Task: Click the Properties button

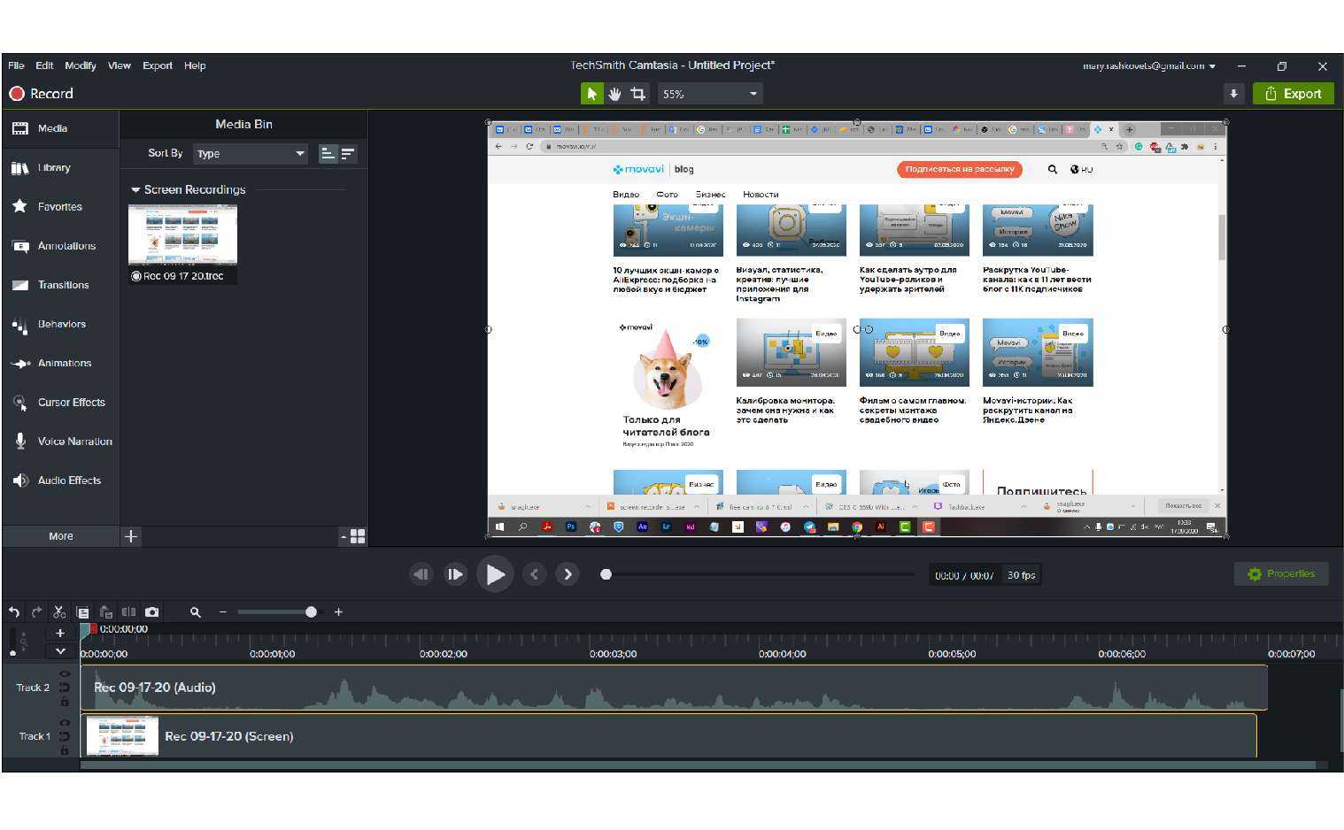Action: [x=1280, y=574]
